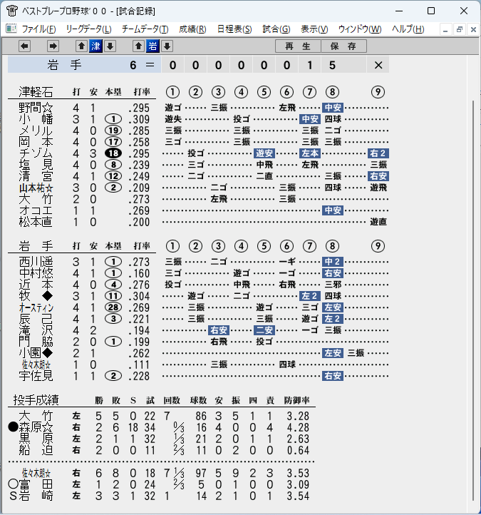Screen dimensions: 481x515
Task: Click up arrow left of 岩 button
Action: [x=138, y=46]
